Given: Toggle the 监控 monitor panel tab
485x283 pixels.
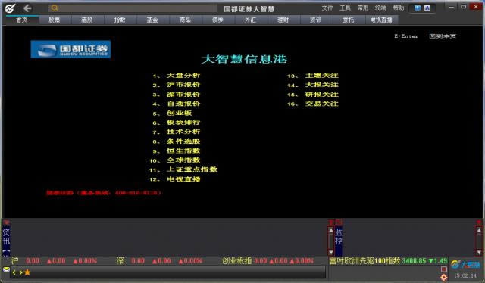Looking at the screenshot, I should coord(339,236).
